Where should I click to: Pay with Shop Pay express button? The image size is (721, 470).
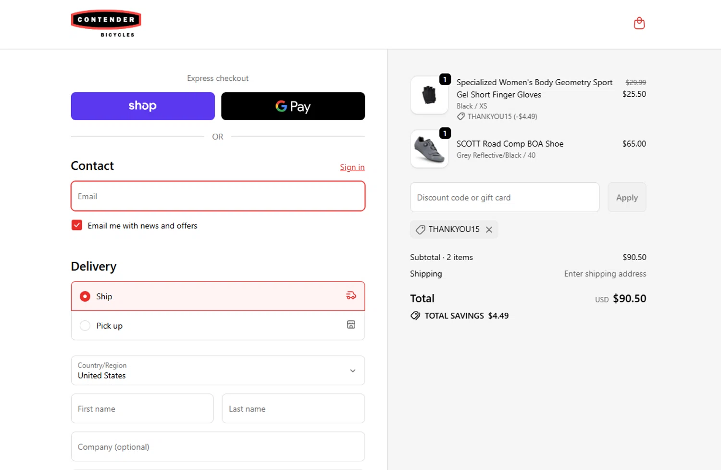[143, 106]
